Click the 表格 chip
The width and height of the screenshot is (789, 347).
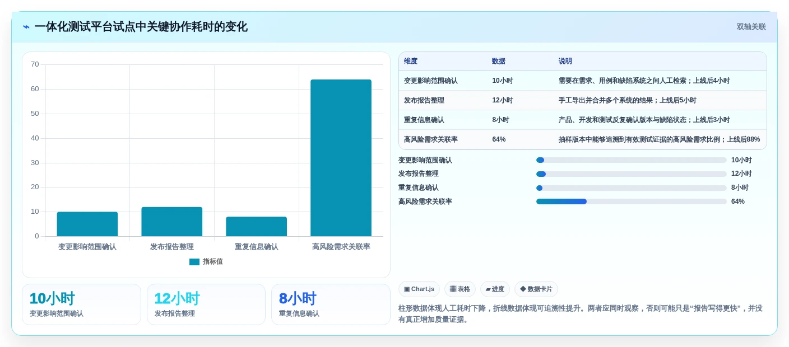pos(460,289)
